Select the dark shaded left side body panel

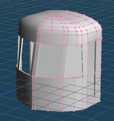(x=24, y=90)
